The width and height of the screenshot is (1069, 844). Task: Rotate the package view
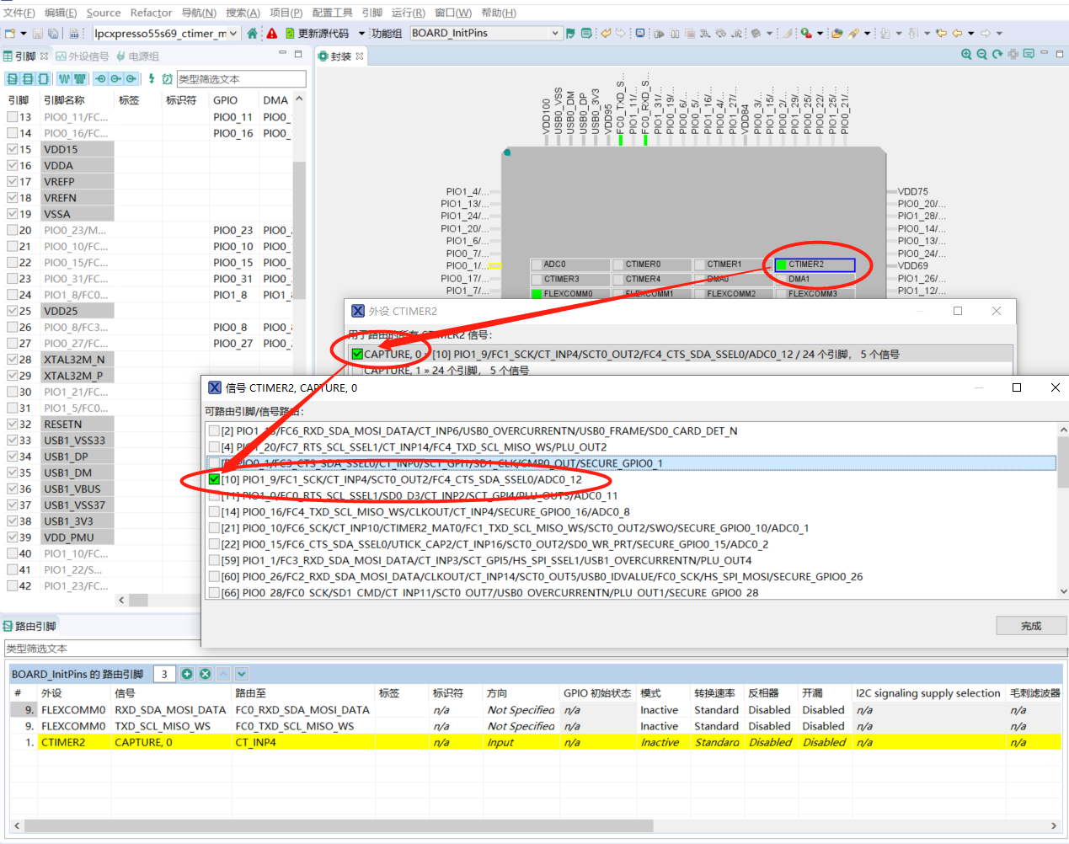click(x=997, y=55)
